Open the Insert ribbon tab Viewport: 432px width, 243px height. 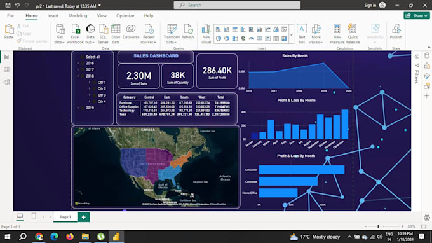pyautogui.click(x=53, y=16)
